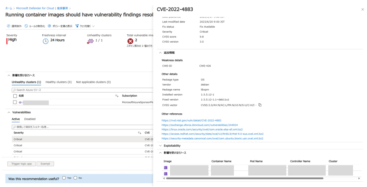
Task: Click the horizontal scrollbar in resources table
Action: (x=245, y=178)
